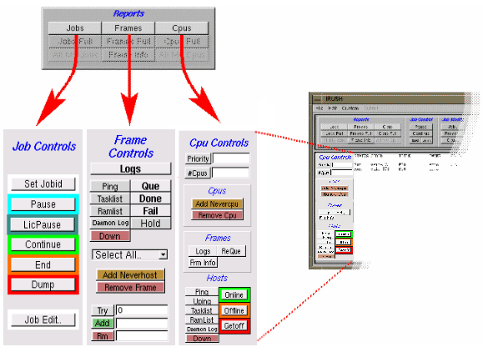Image resolution: width=483 pixels, height=352 pixels.
Task: Set frames to Que state
Action: pyautogui.click(x=150, y=186)
